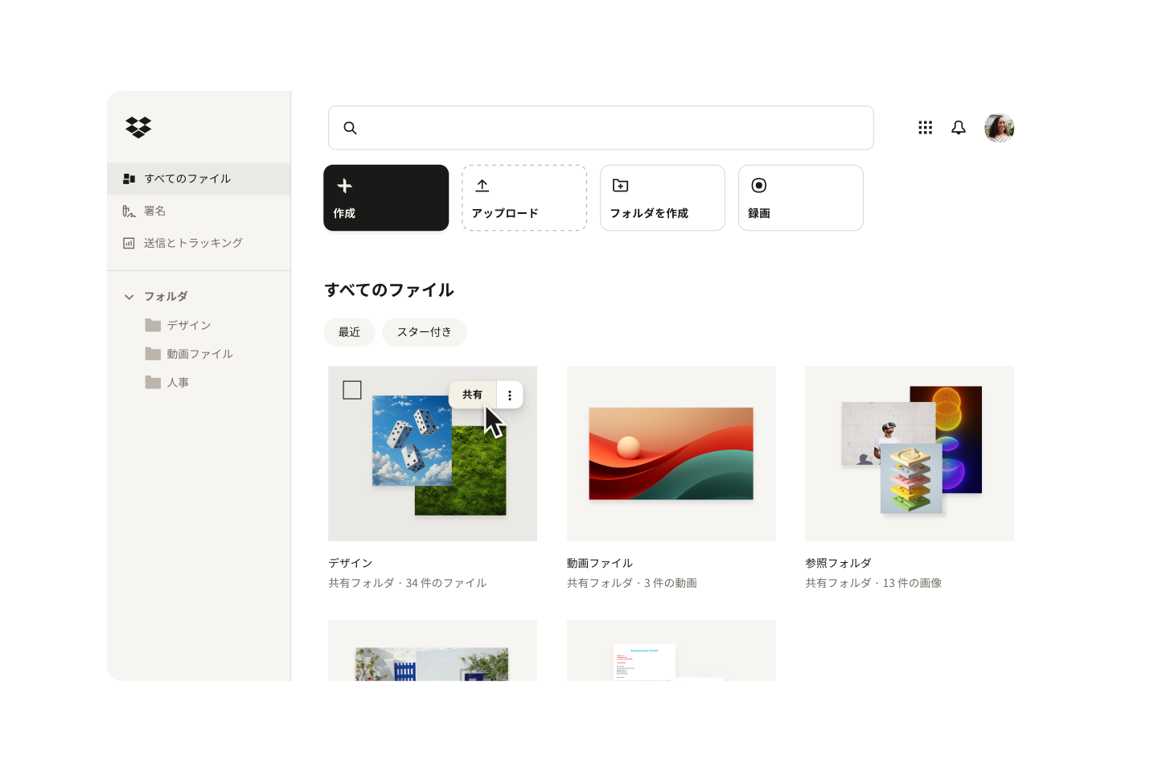Open the notifications bell
The image size is (1158, 772).
point(958,127)
